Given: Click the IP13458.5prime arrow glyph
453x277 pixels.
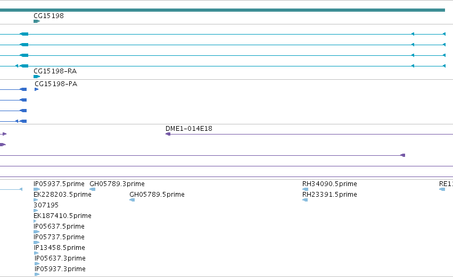Looking at the screenshot, I should (x=36, y=253).
